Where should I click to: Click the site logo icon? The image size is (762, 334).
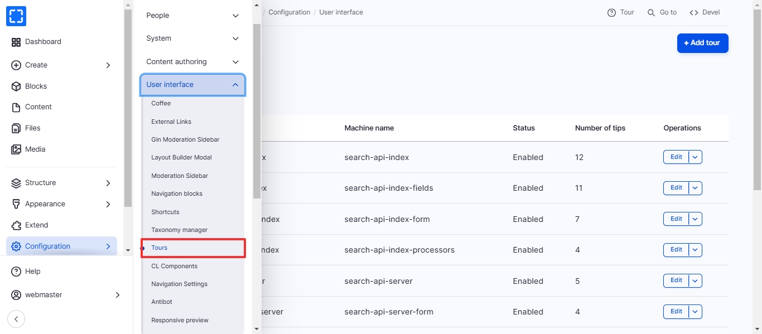[16, 16]
